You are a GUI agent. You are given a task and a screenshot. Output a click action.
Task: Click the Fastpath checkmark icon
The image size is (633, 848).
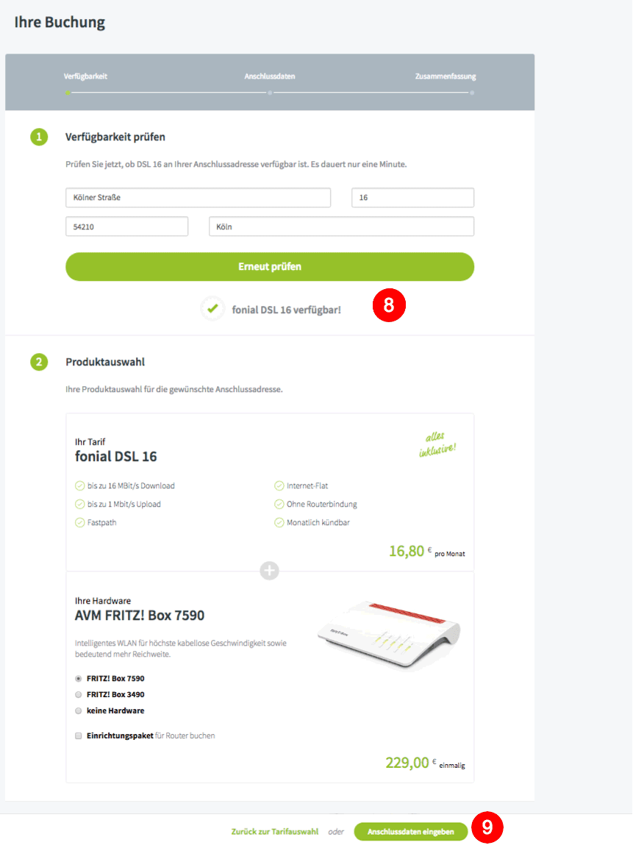(x=80, y=522)
